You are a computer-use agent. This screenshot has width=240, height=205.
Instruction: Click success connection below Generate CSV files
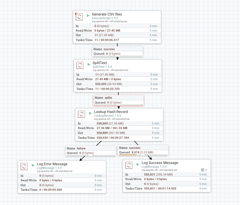(x=117, y=51)
